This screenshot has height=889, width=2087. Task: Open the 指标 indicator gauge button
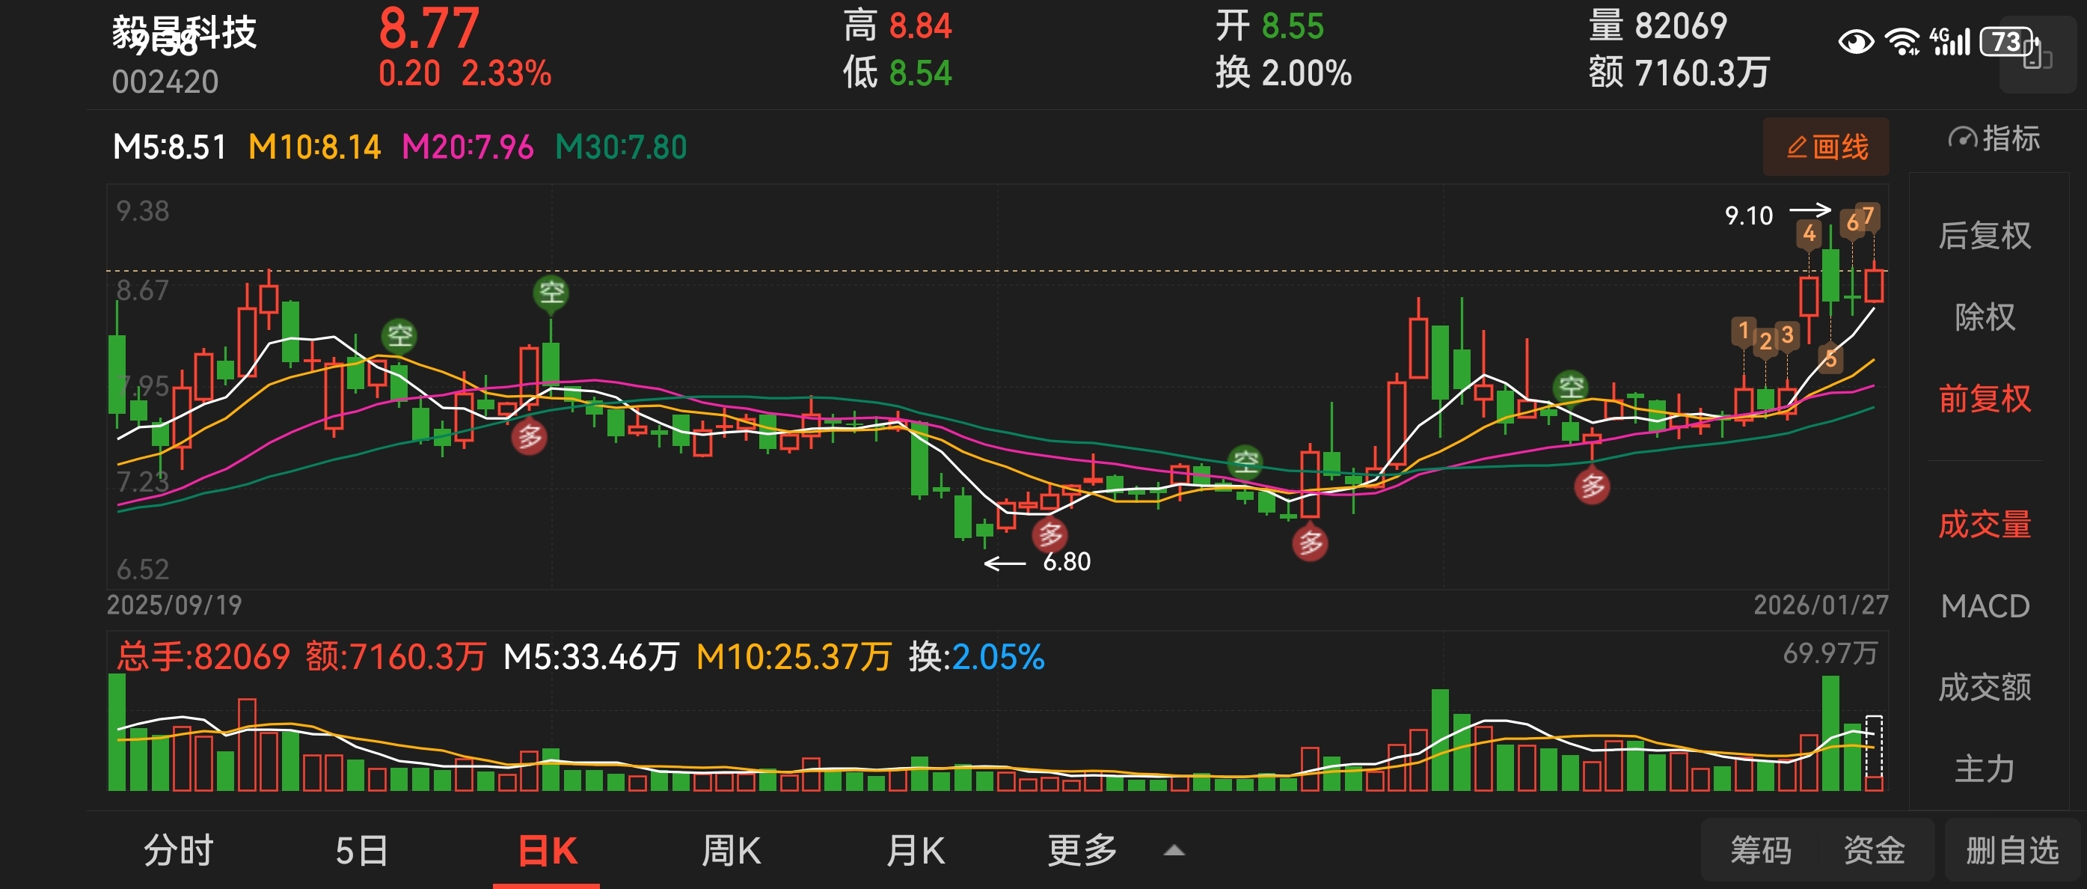(x=1993, y=138)
